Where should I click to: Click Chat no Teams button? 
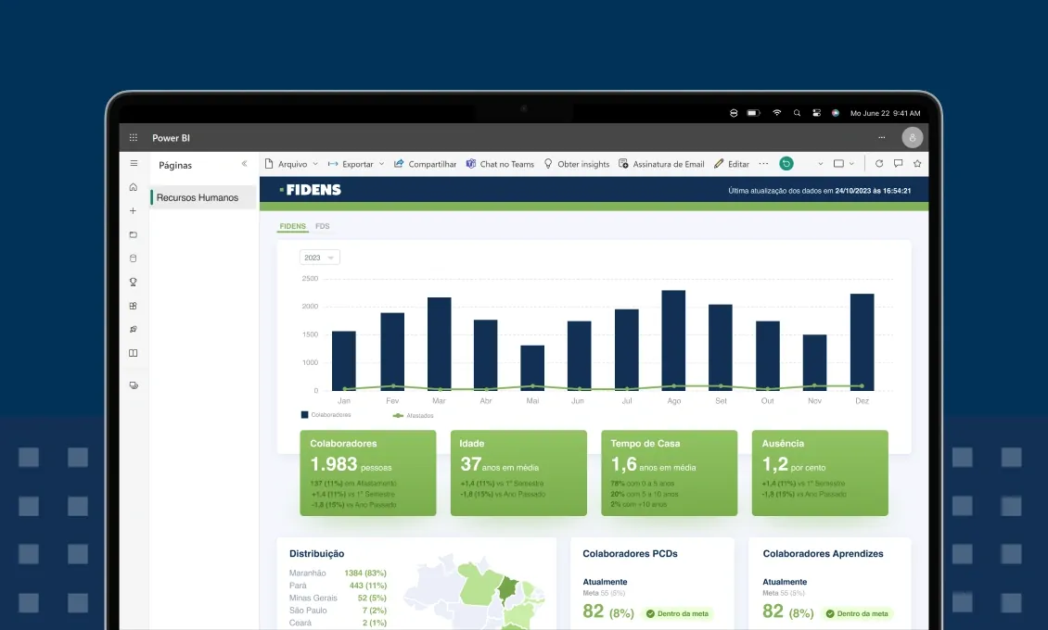coord(500,164)
